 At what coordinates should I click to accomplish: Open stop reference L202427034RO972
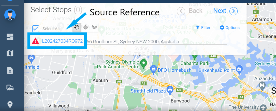(x=62, y=41)
